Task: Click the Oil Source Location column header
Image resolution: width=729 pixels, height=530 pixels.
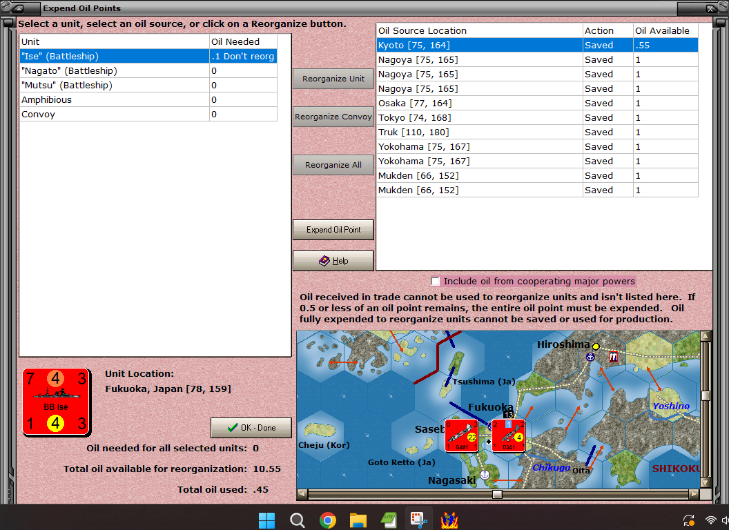Action: point(479,30)
